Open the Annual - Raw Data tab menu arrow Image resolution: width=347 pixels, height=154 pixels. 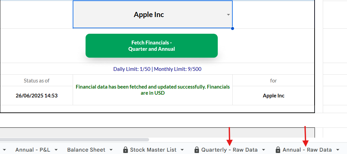click(x=337, y=150)
